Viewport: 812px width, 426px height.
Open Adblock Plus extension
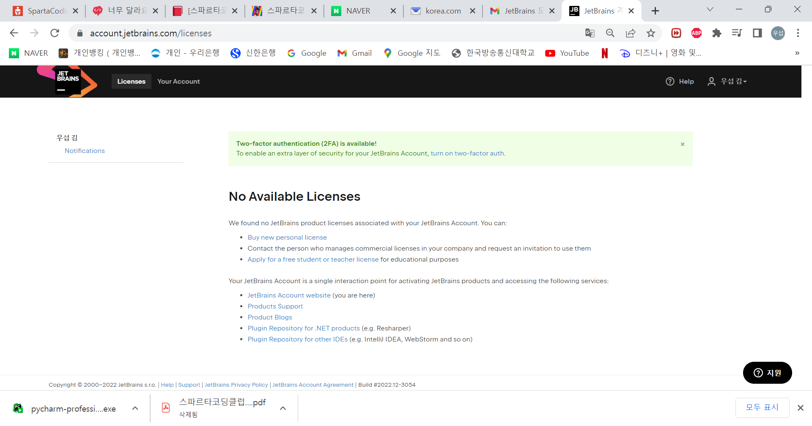coord(697,33)
